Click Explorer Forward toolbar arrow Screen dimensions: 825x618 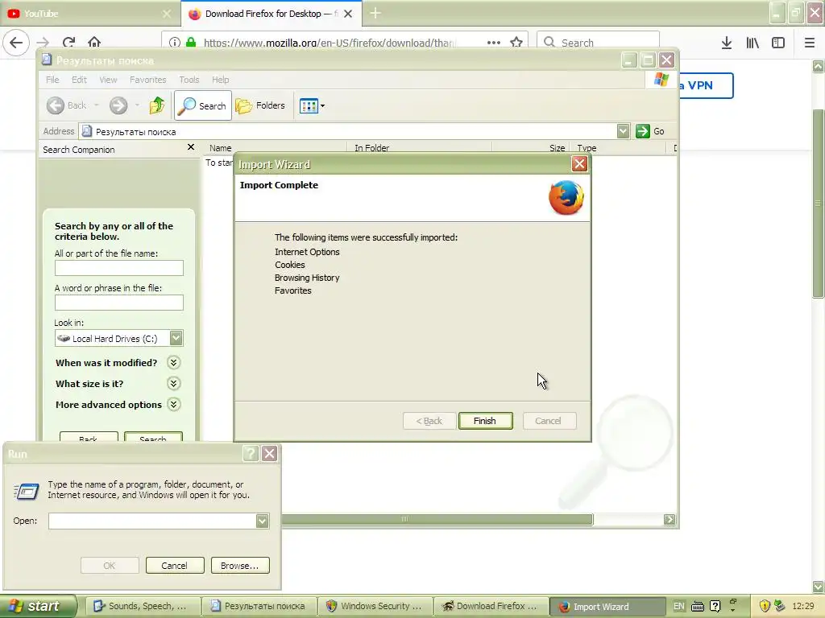(x=118, y=105)
